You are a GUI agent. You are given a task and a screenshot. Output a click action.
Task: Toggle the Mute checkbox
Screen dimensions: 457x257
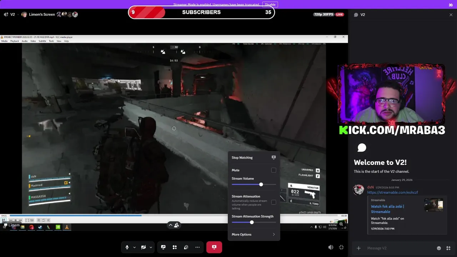click(273, 170)
